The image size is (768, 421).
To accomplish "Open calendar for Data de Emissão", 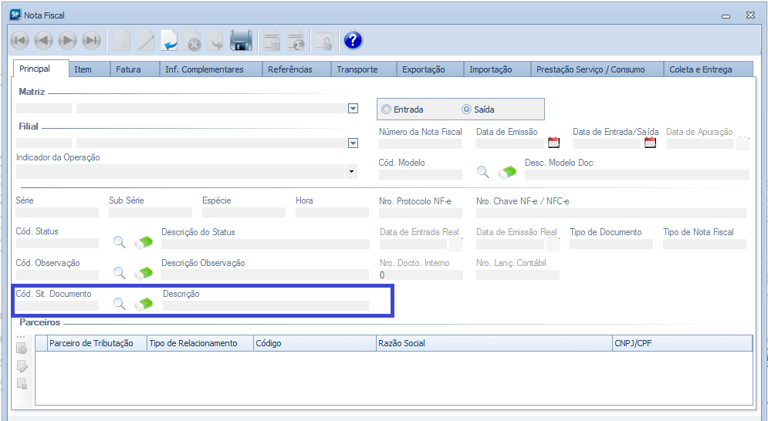I will 553,143.
